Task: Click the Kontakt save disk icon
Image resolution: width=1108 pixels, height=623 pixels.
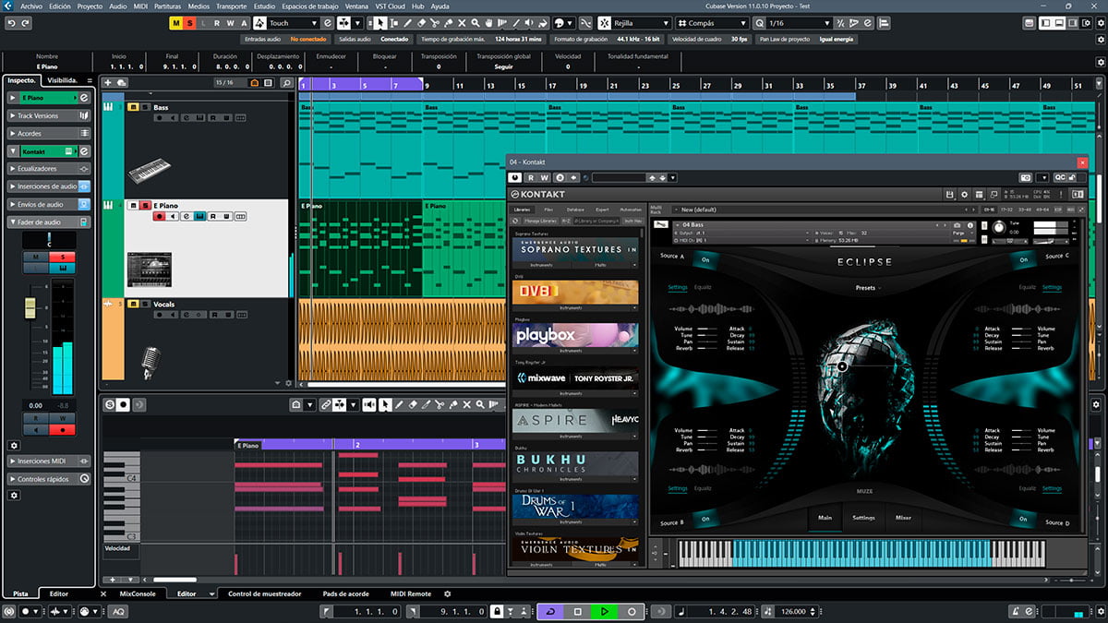Action: pos(950,194)
